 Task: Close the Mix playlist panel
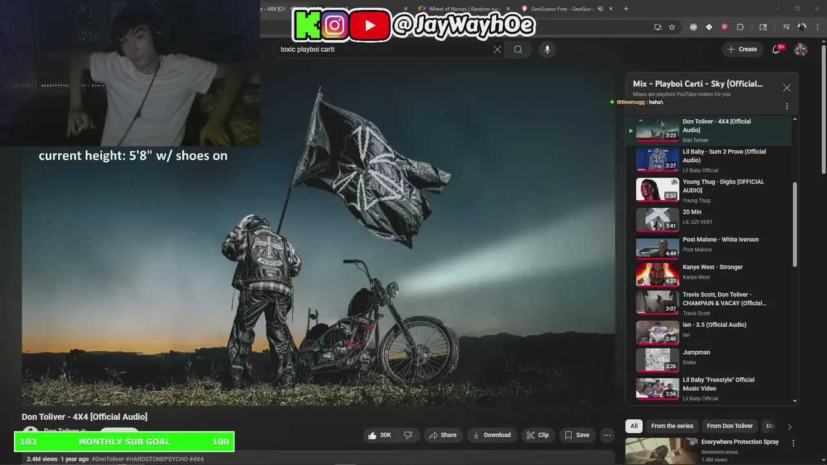[x=786, y=88]
